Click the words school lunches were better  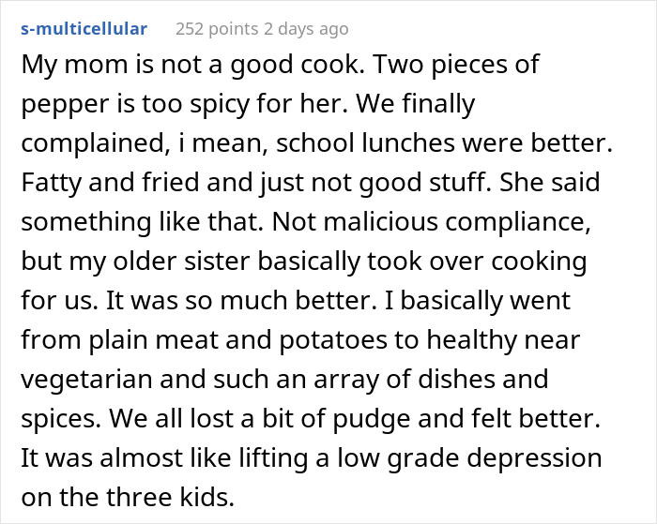pyautogui.click(x=444, y=142)
